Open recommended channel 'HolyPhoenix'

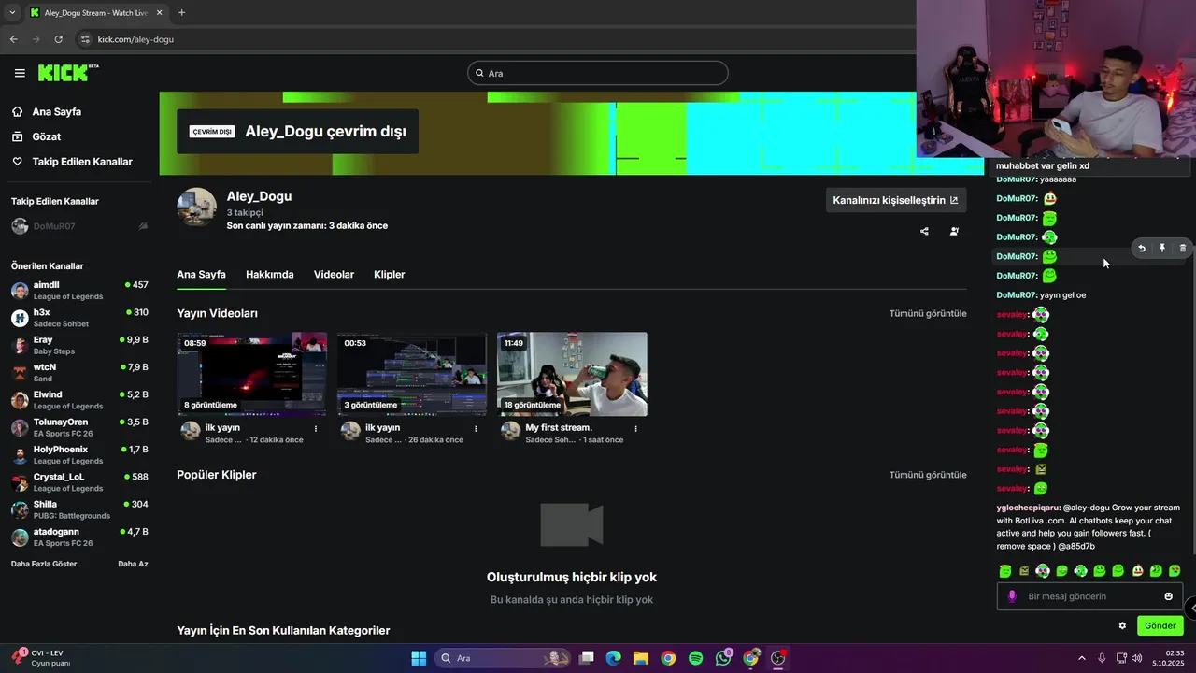click(79, 455)
